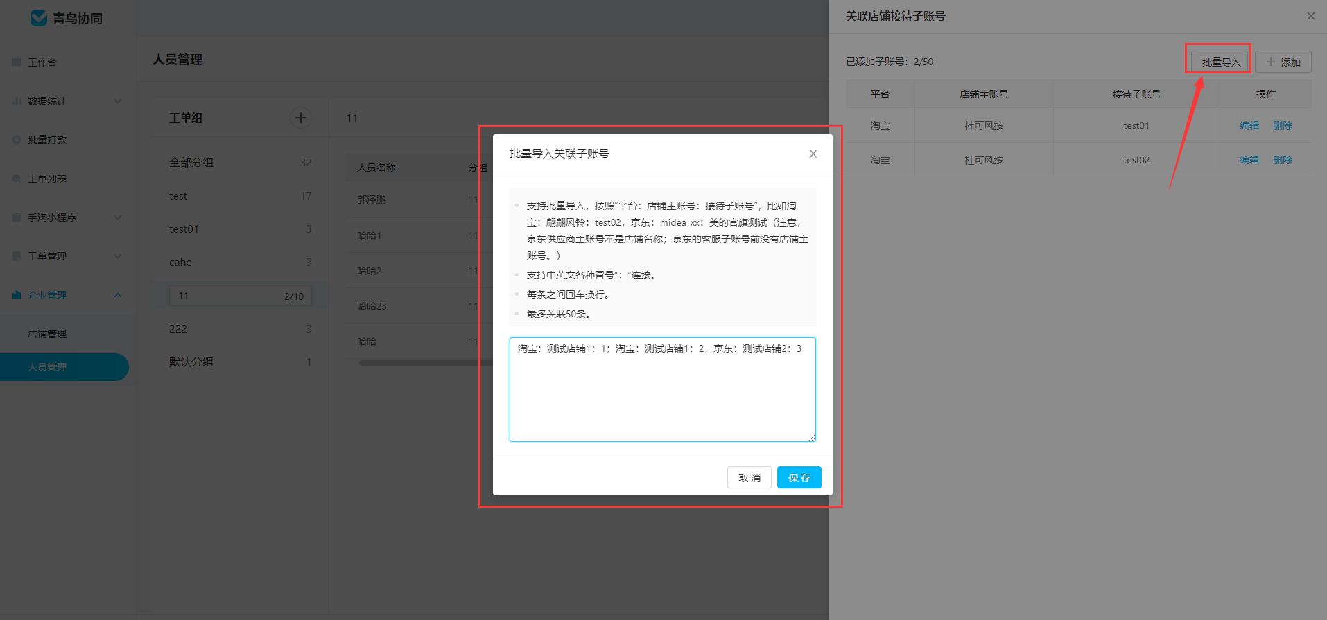This screenshot has width=1327, height=620.
Task: Click 删除 for the test02 sub-account
Action: pyautogui.click(x=1283, y=160)
